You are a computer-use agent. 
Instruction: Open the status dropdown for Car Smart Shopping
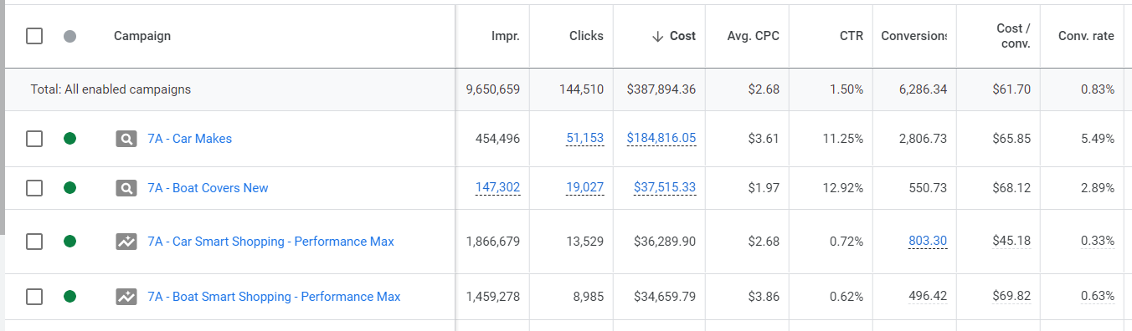coord(70,242)
